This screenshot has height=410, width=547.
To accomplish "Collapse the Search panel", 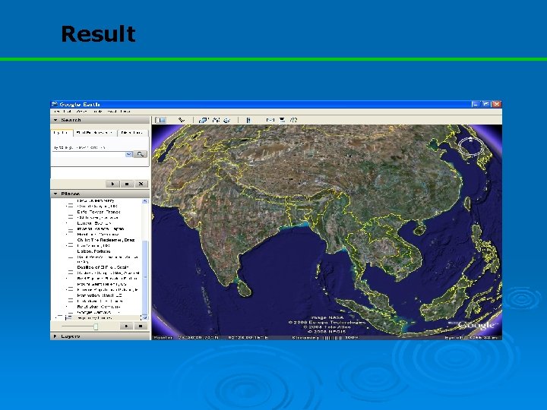I will click(x=55, y=120).
